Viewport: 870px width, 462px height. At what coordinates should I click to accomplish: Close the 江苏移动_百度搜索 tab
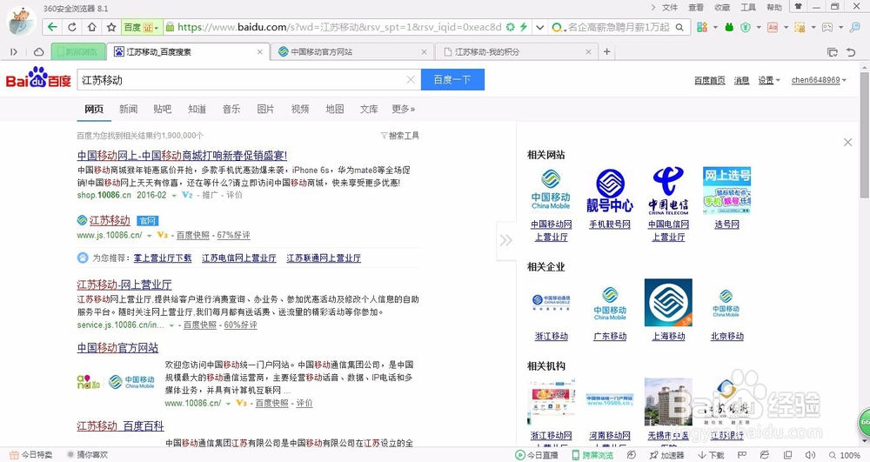click(x=259, y=52)
